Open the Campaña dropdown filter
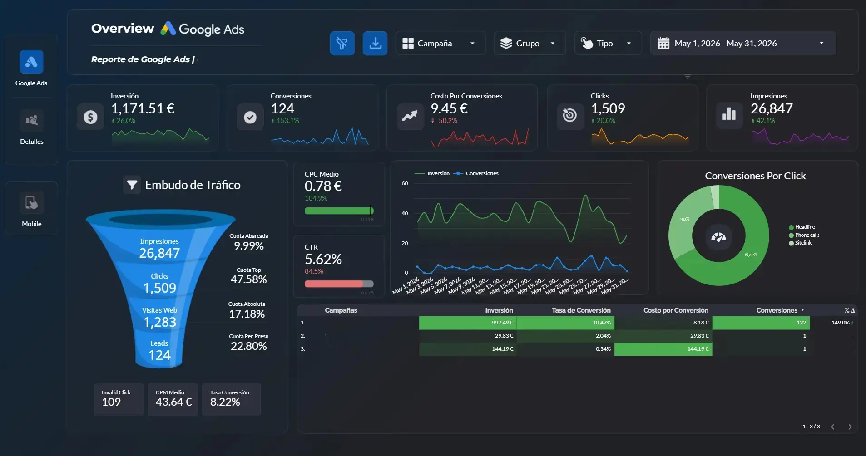The image size is (866, 456). click(440, 43)
